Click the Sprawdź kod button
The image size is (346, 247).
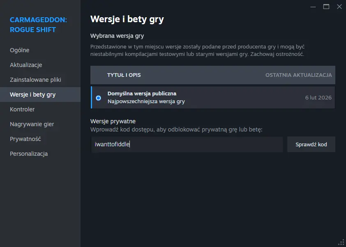pos(311,145)
